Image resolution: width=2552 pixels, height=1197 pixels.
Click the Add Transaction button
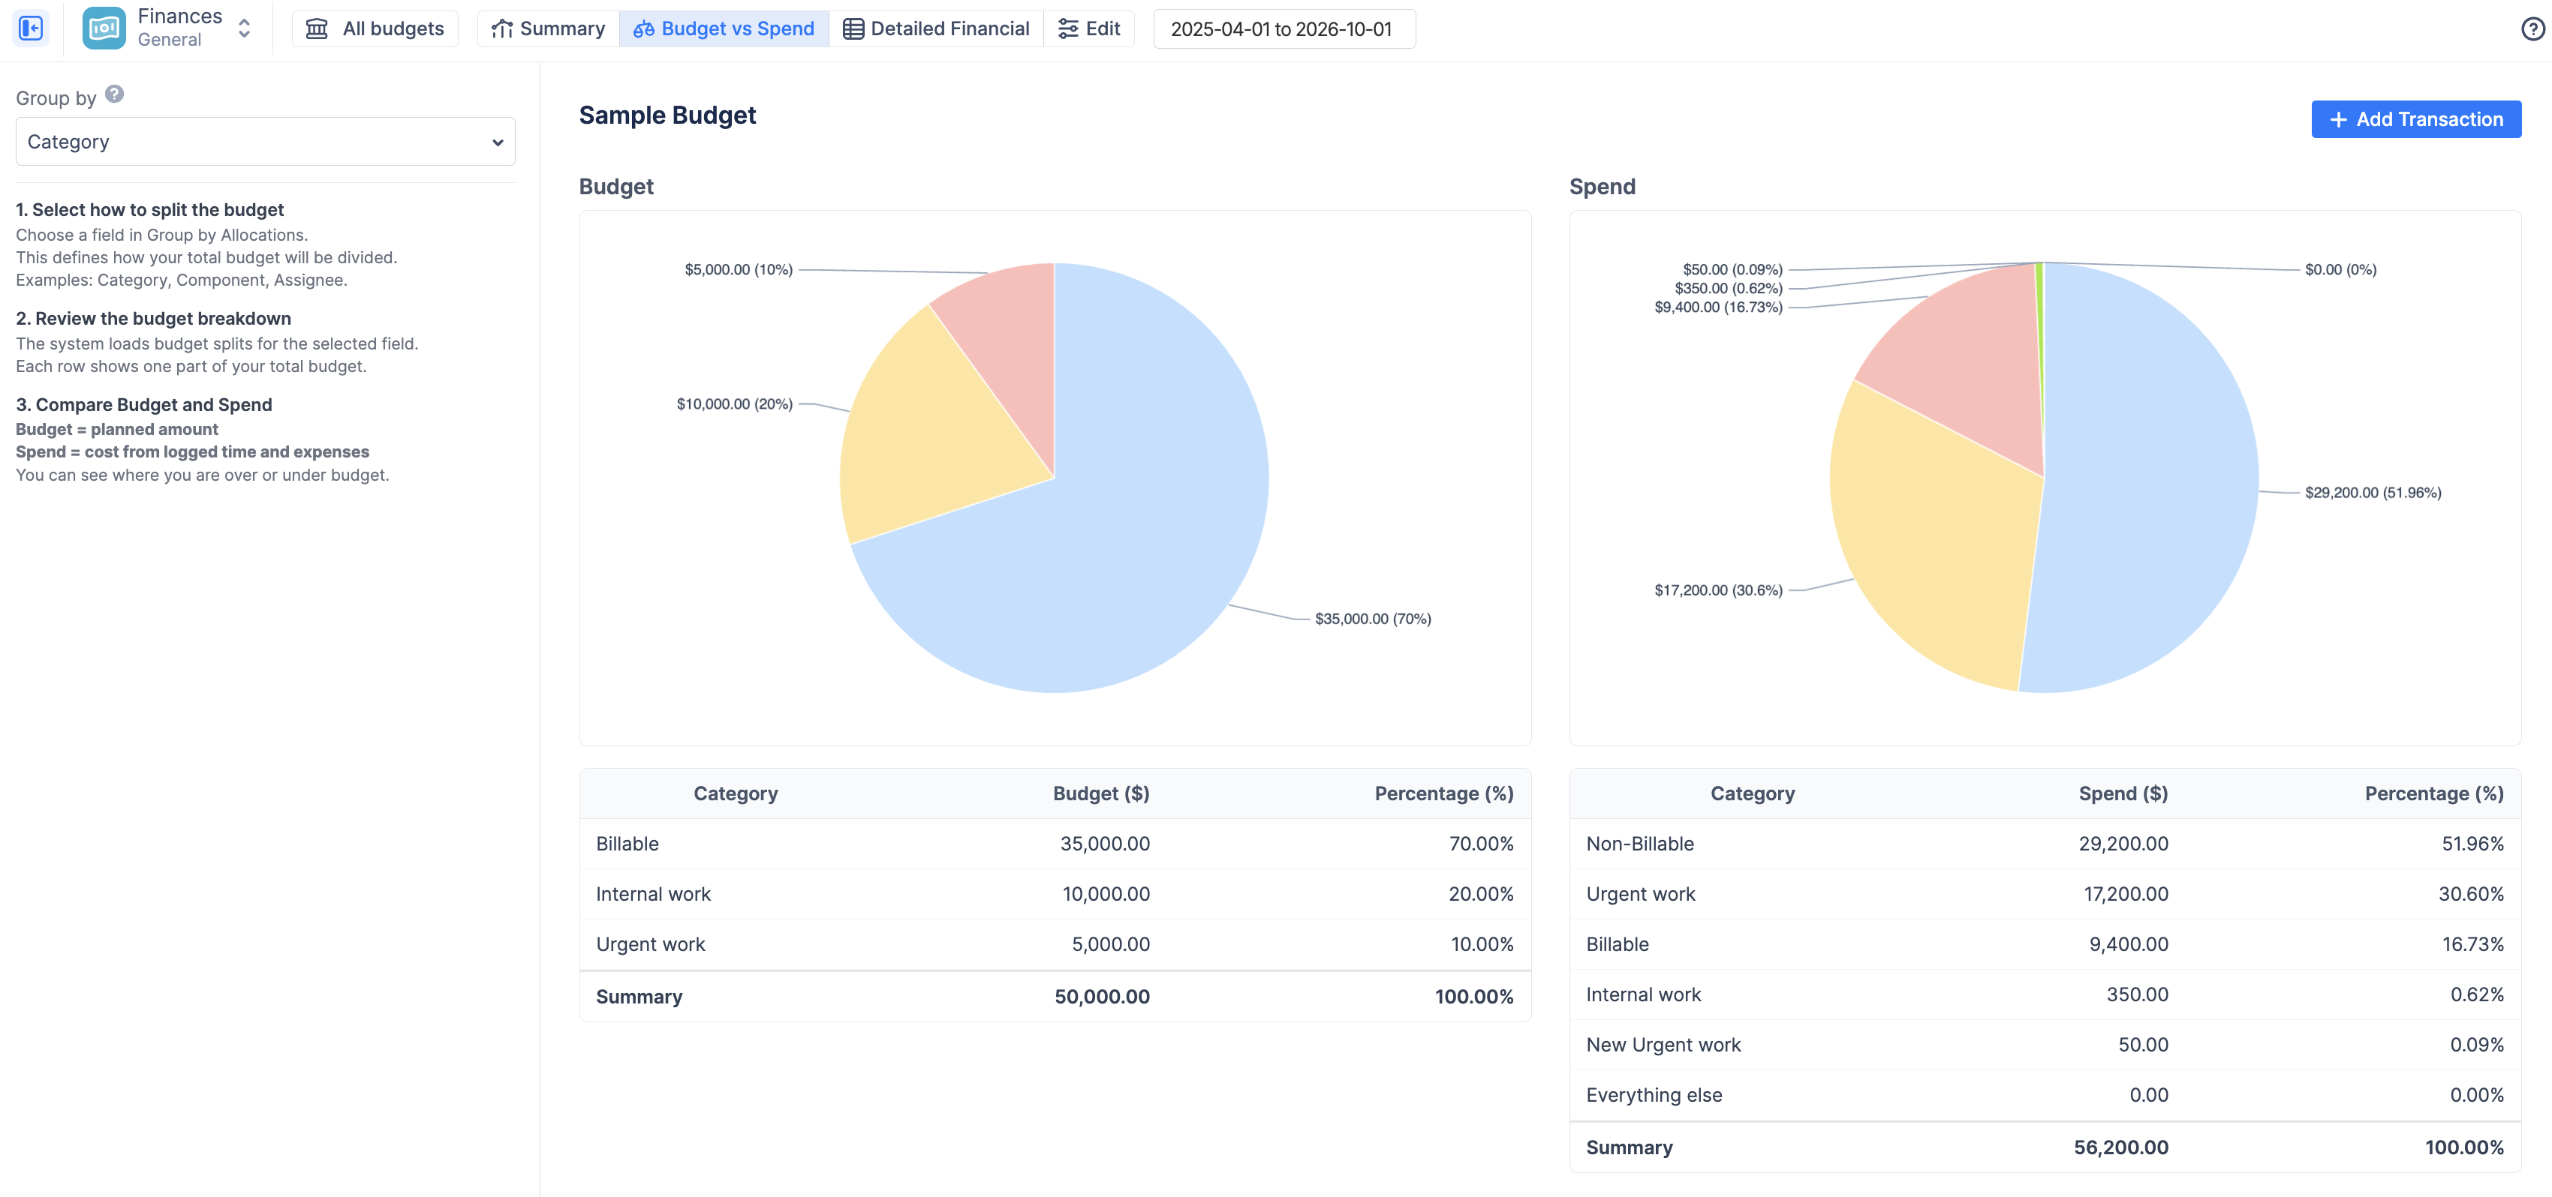[2415, 118]
